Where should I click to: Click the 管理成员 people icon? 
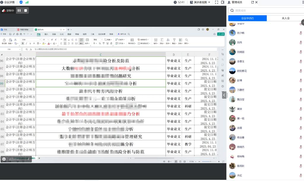(x=229, y=2)
